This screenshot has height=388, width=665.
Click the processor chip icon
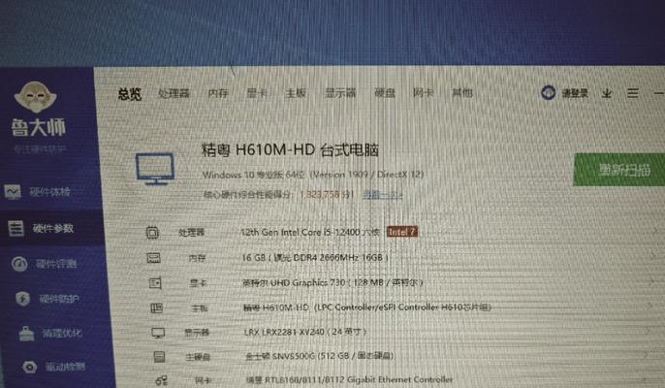[x=152, y=232]
